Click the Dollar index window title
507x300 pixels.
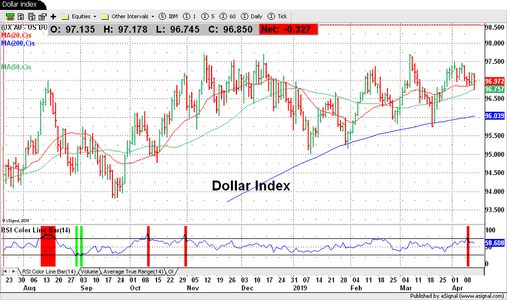(x=19, y=4)
